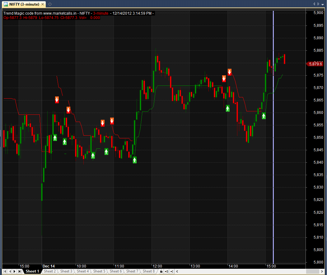The width and height of the screenshot is (327, 275).
Task: Click the 'Dec 14' date axis label
Action: coord(49,266)
